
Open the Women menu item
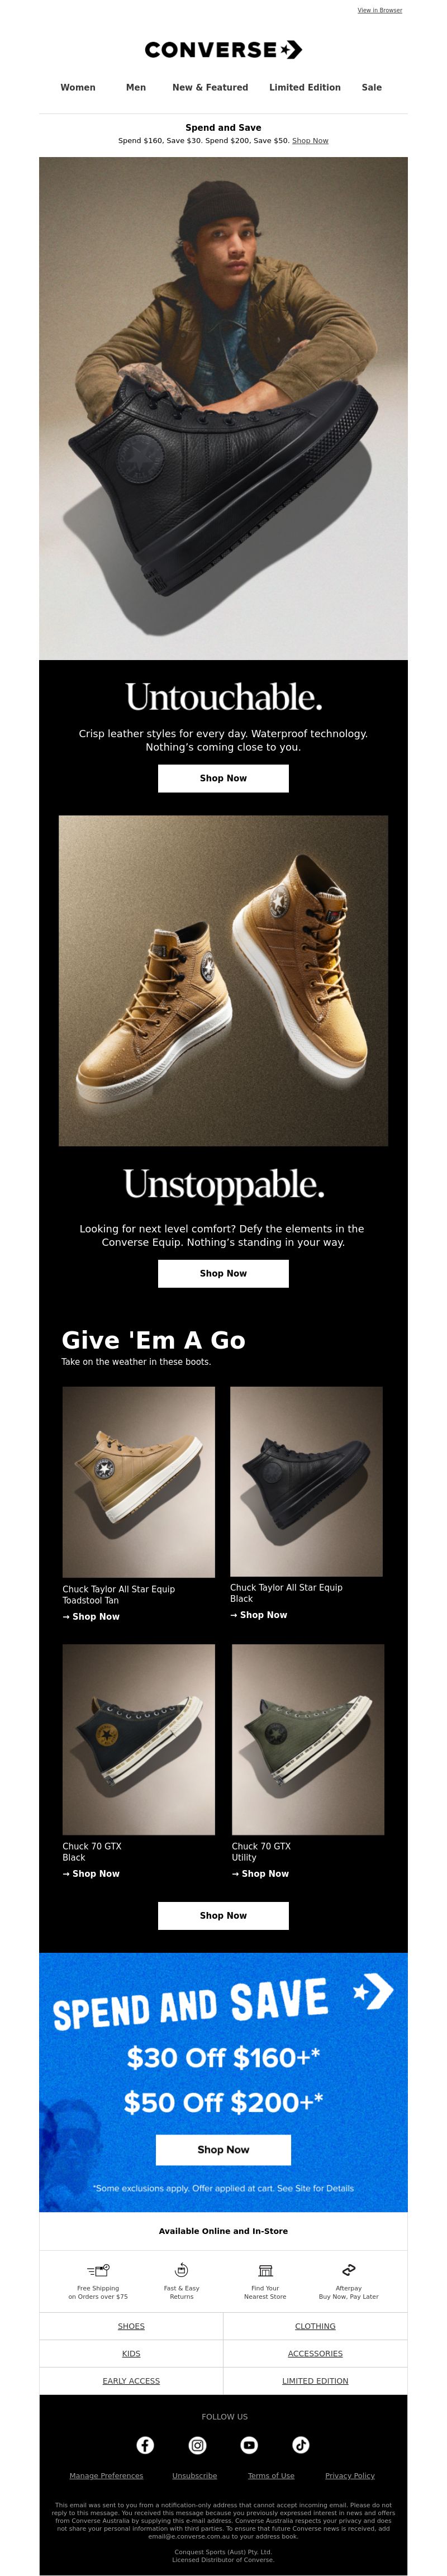point(78,88)
